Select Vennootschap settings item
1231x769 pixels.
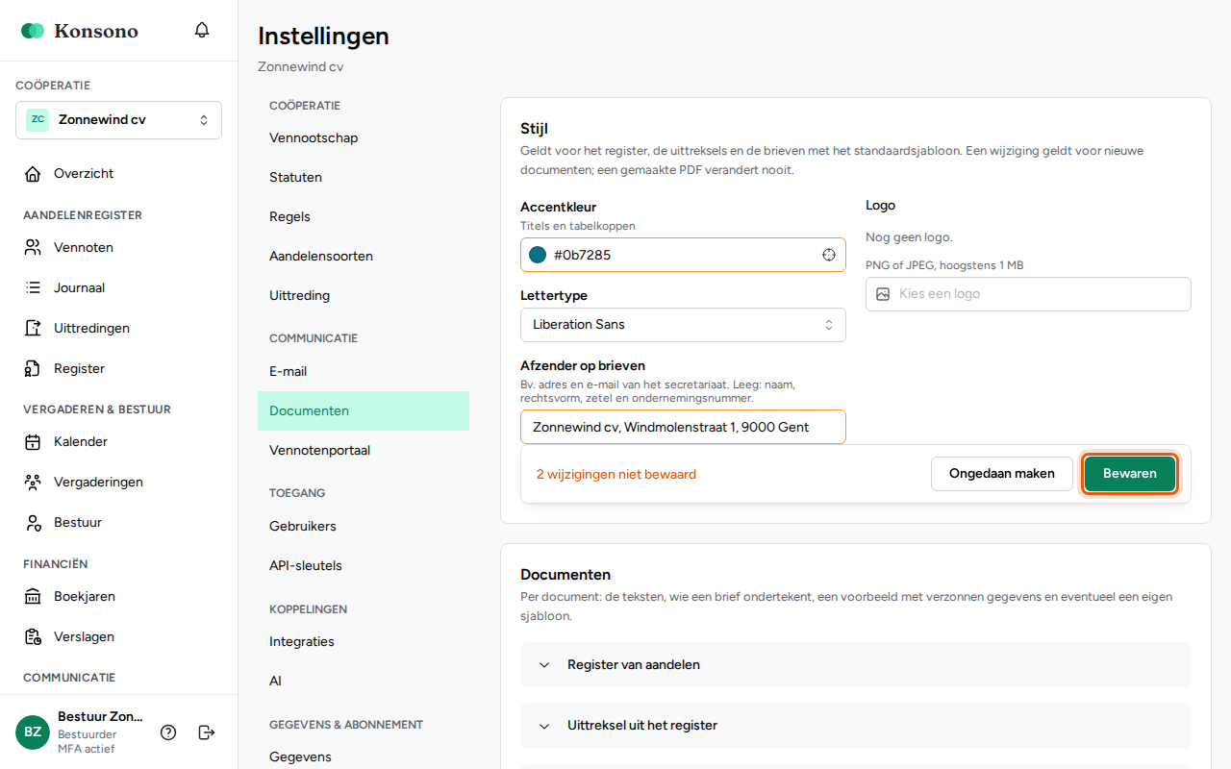click(364, 138)
